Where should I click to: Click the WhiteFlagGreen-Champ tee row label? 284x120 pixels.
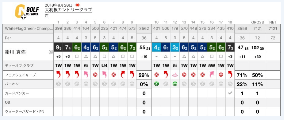click(28, 29)
